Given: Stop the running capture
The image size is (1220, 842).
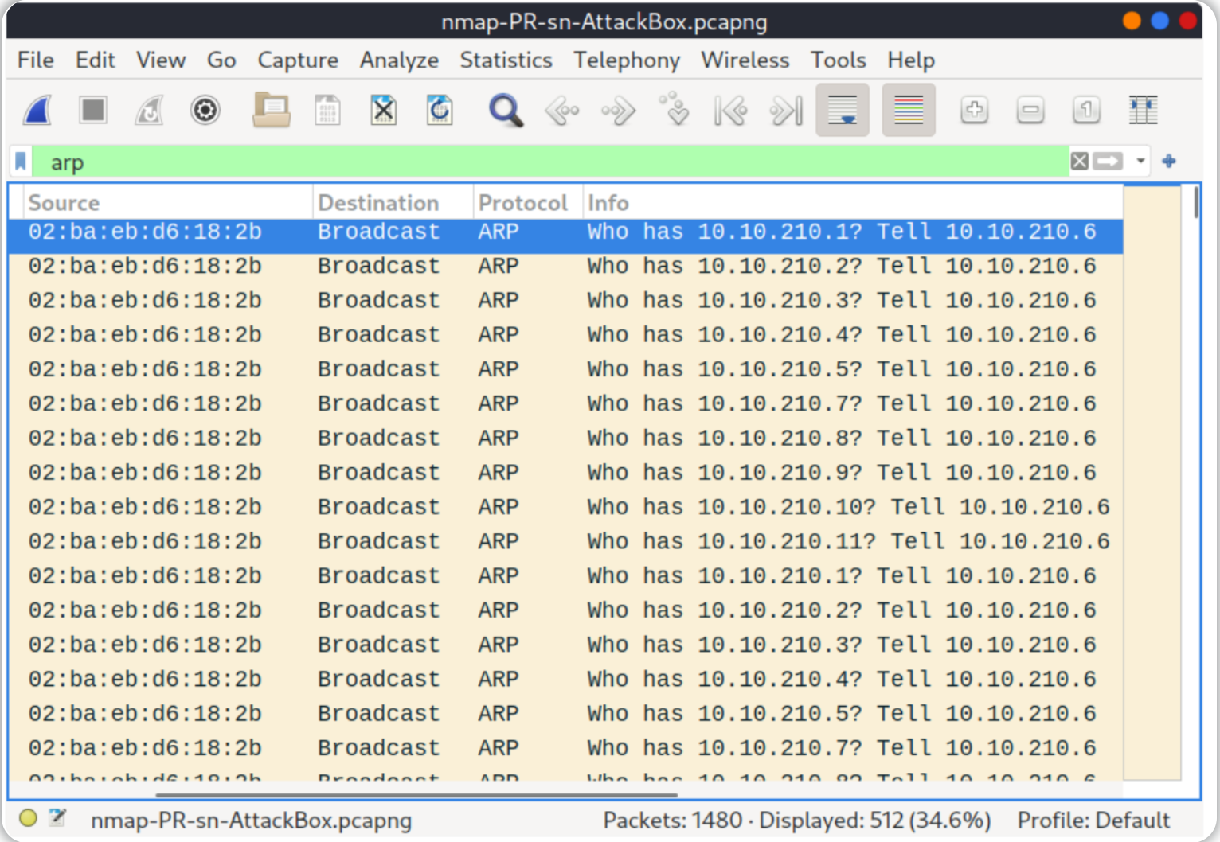Looking at the screenshot, I should point(93,110).
